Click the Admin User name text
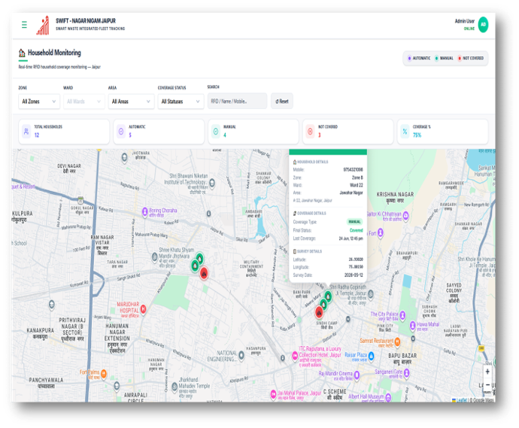 pos(464,21)
